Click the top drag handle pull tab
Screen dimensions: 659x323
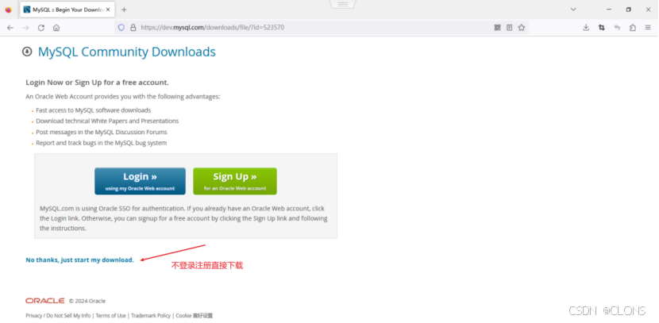[x=343, y=4]
